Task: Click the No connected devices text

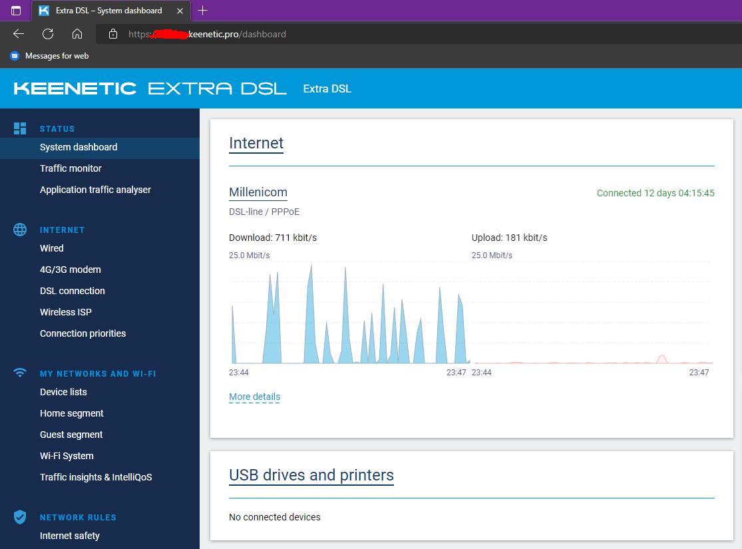Action: pos(274,517)
